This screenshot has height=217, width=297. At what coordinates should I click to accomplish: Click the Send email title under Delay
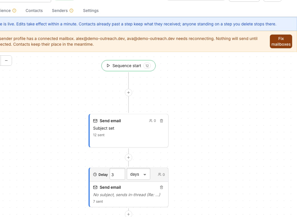(x=110, y=187)
